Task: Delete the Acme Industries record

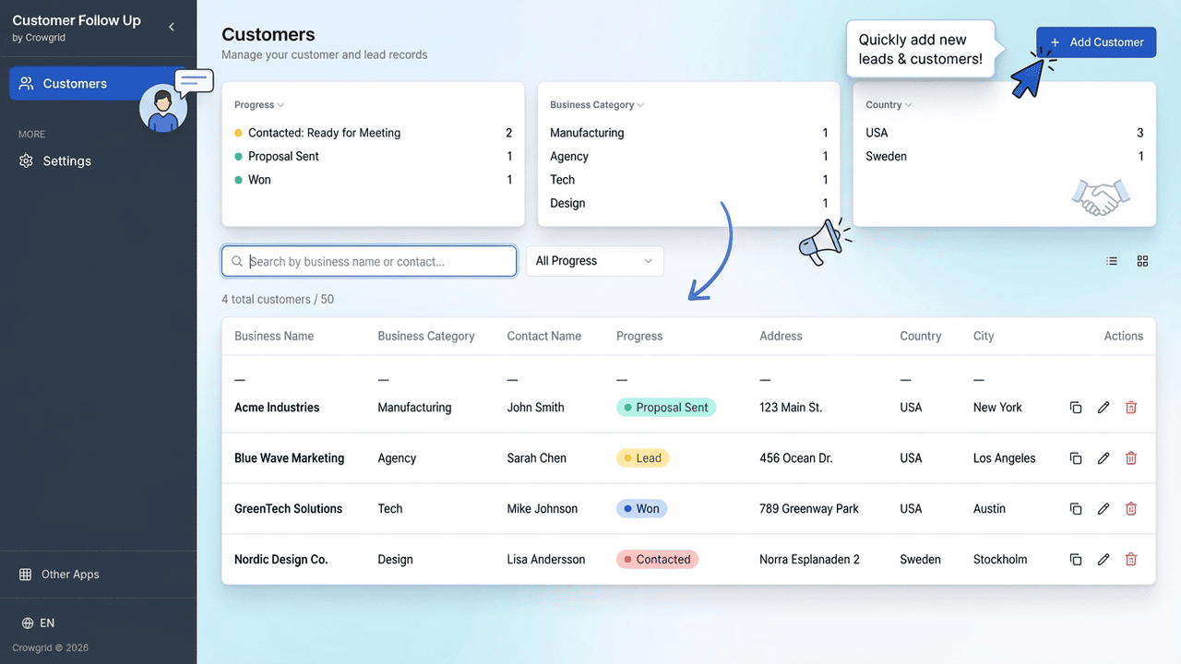Action: (1131, 408)
